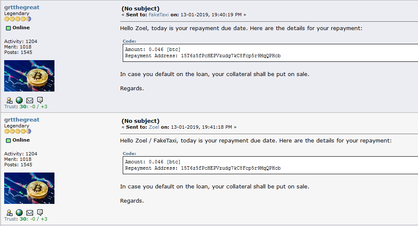Click website globe icon in second message
Screen dimensions: 418x226
19,213
